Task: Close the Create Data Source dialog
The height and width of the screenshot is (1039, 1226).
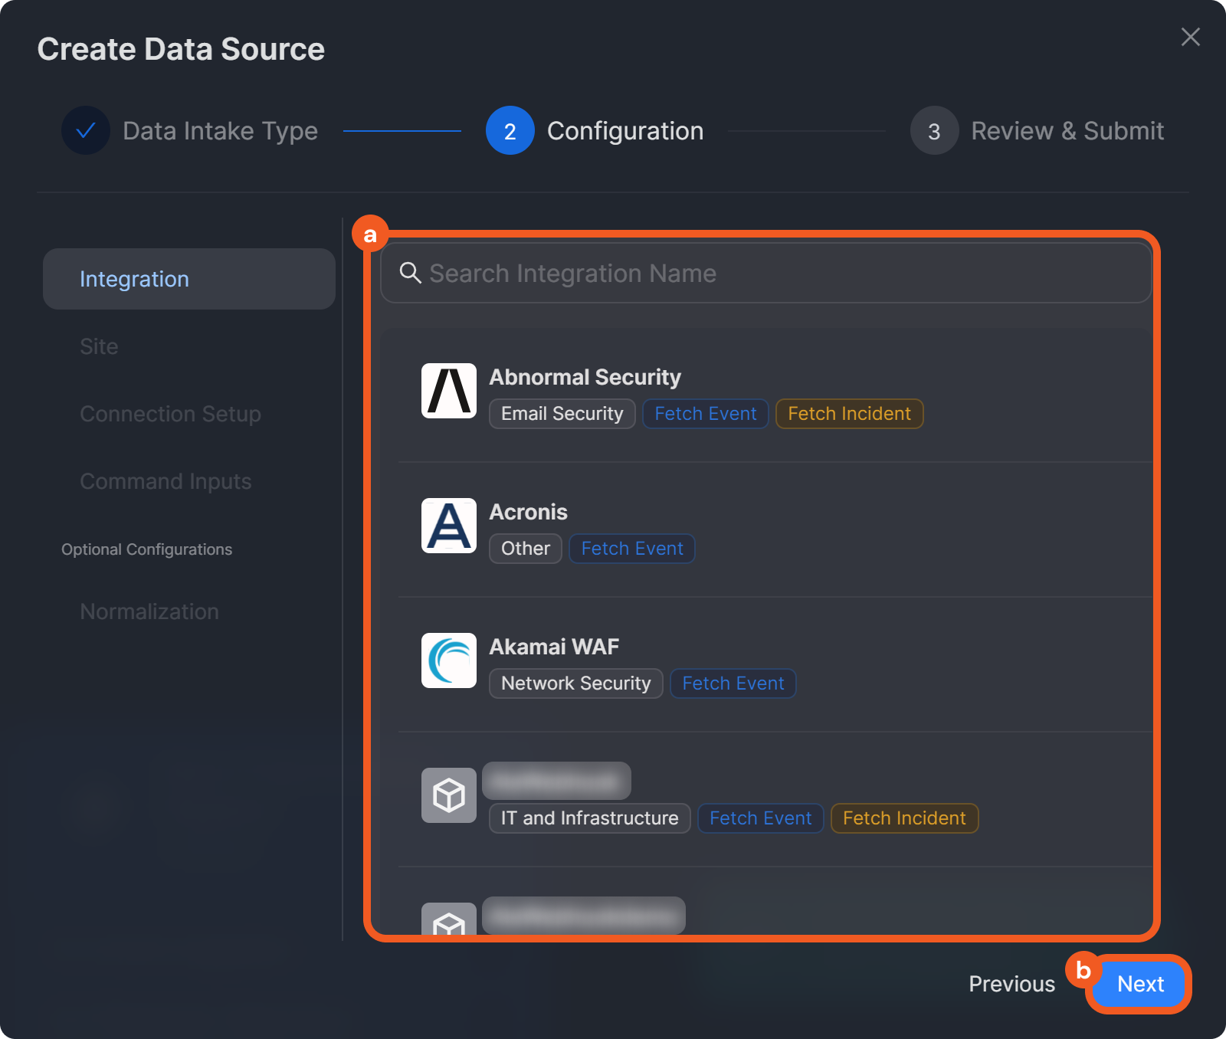Action: (1190, 37)
